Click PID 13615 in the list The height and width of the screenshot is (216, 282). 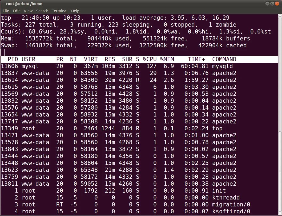9,87
